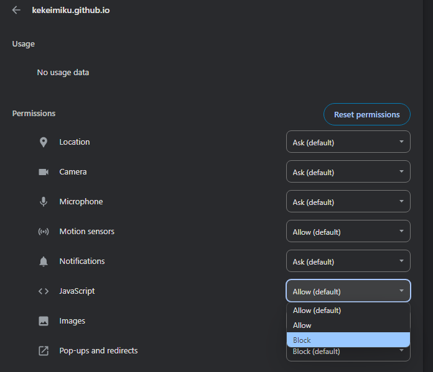Image resolution: width=433 pixels, height=372 pixels.
Task: Open the Motion sensors permission dropdown
Action: pyautogui.click(x=348, y=231)
